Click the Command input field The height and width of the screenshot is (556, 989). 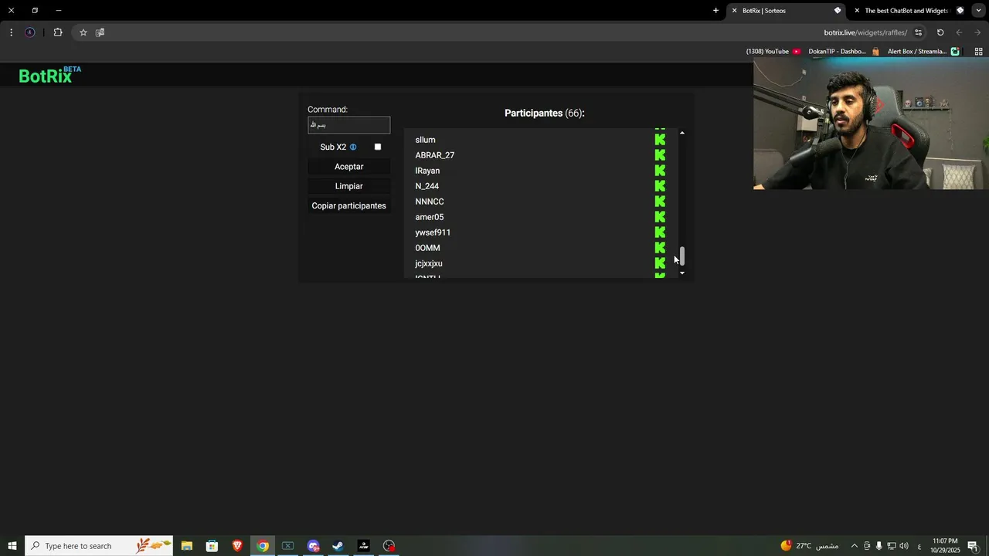point(349,125)
